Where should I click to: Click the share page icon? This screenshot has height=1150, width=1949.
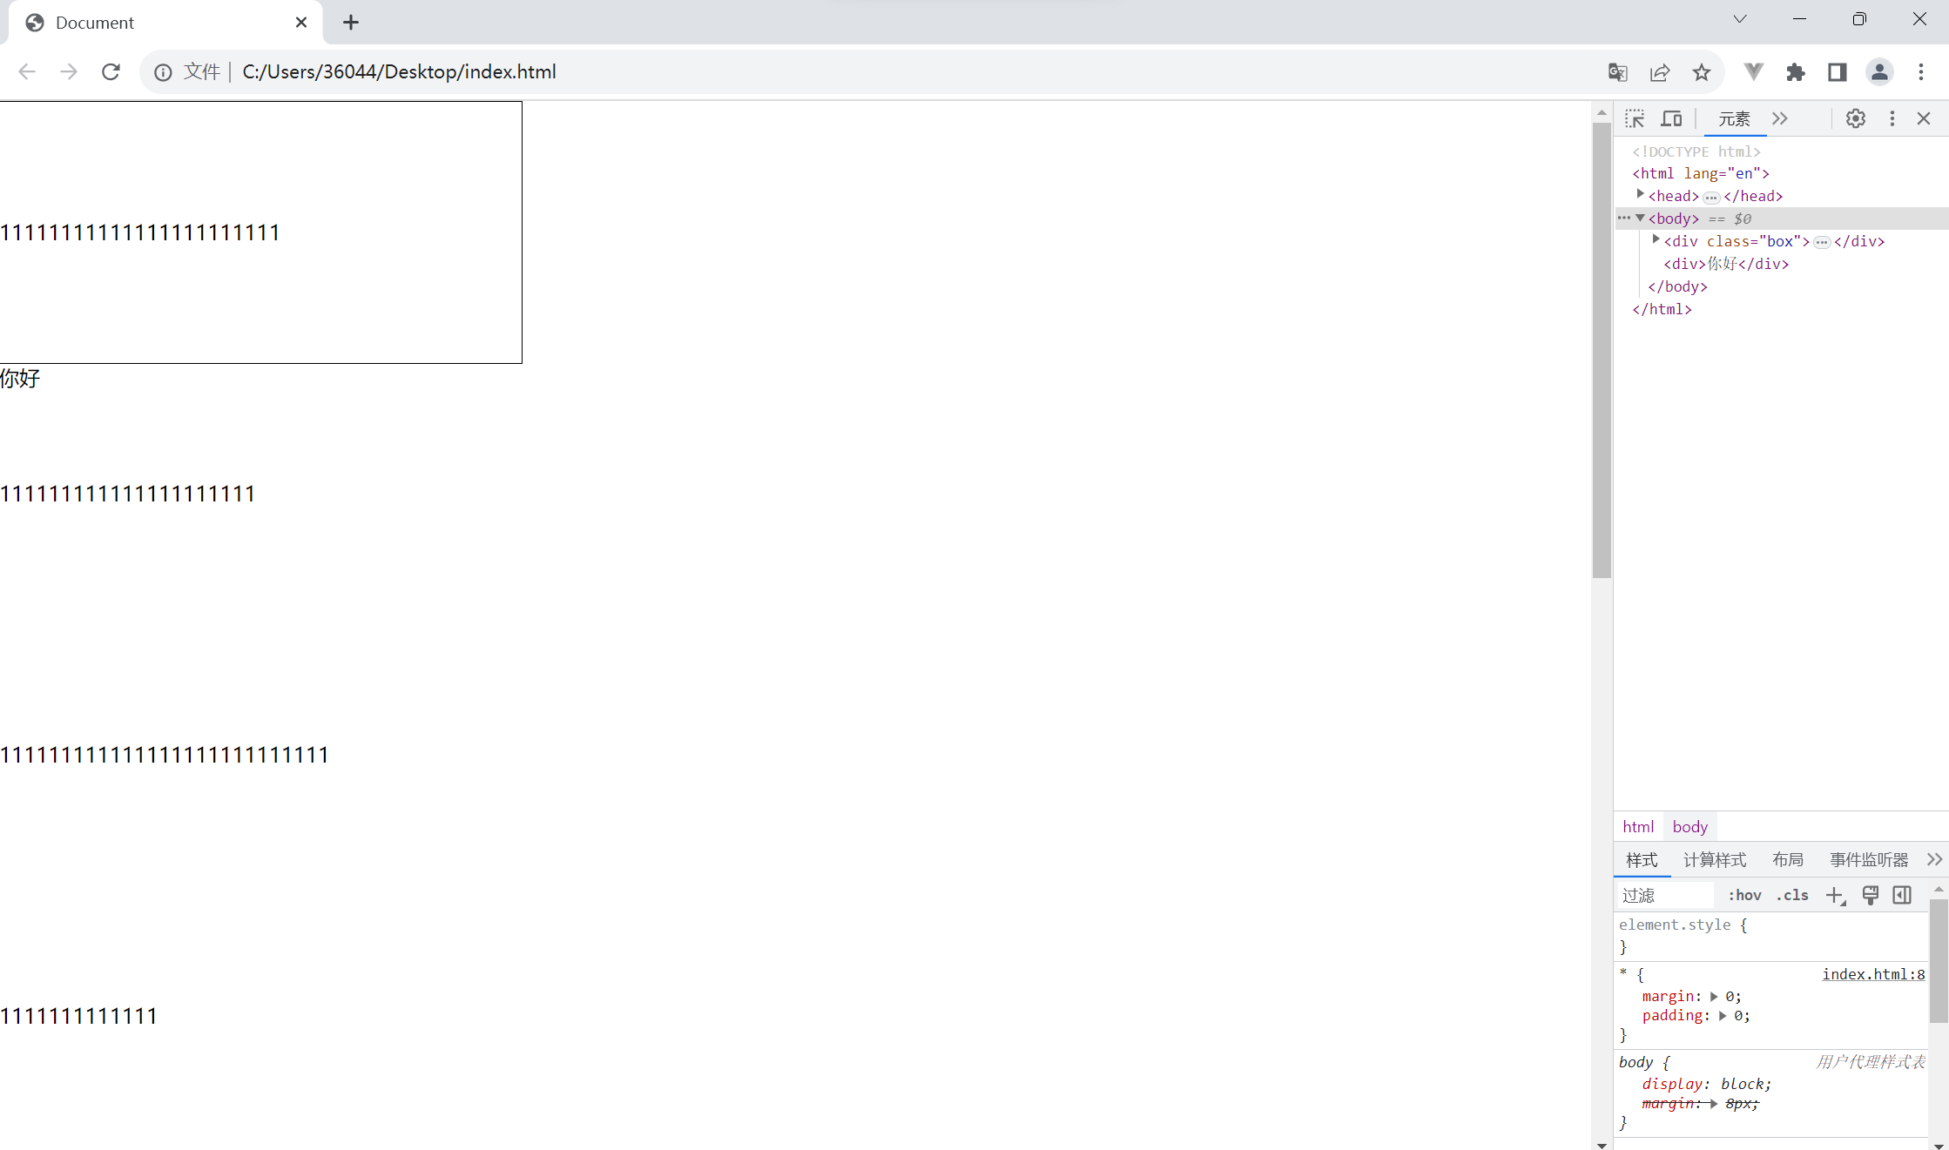click(x=1660, y=72)
